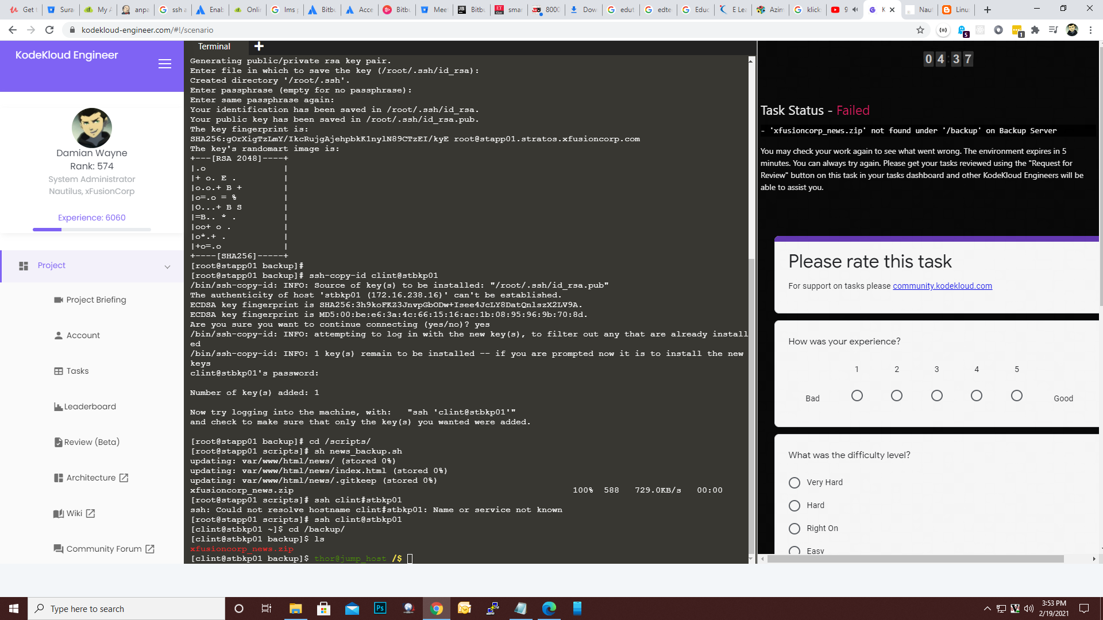The height and width of the screenshot is (620, 1103).
Task: Rate experience 5 radio button
Action: (x=1016, y=396)
